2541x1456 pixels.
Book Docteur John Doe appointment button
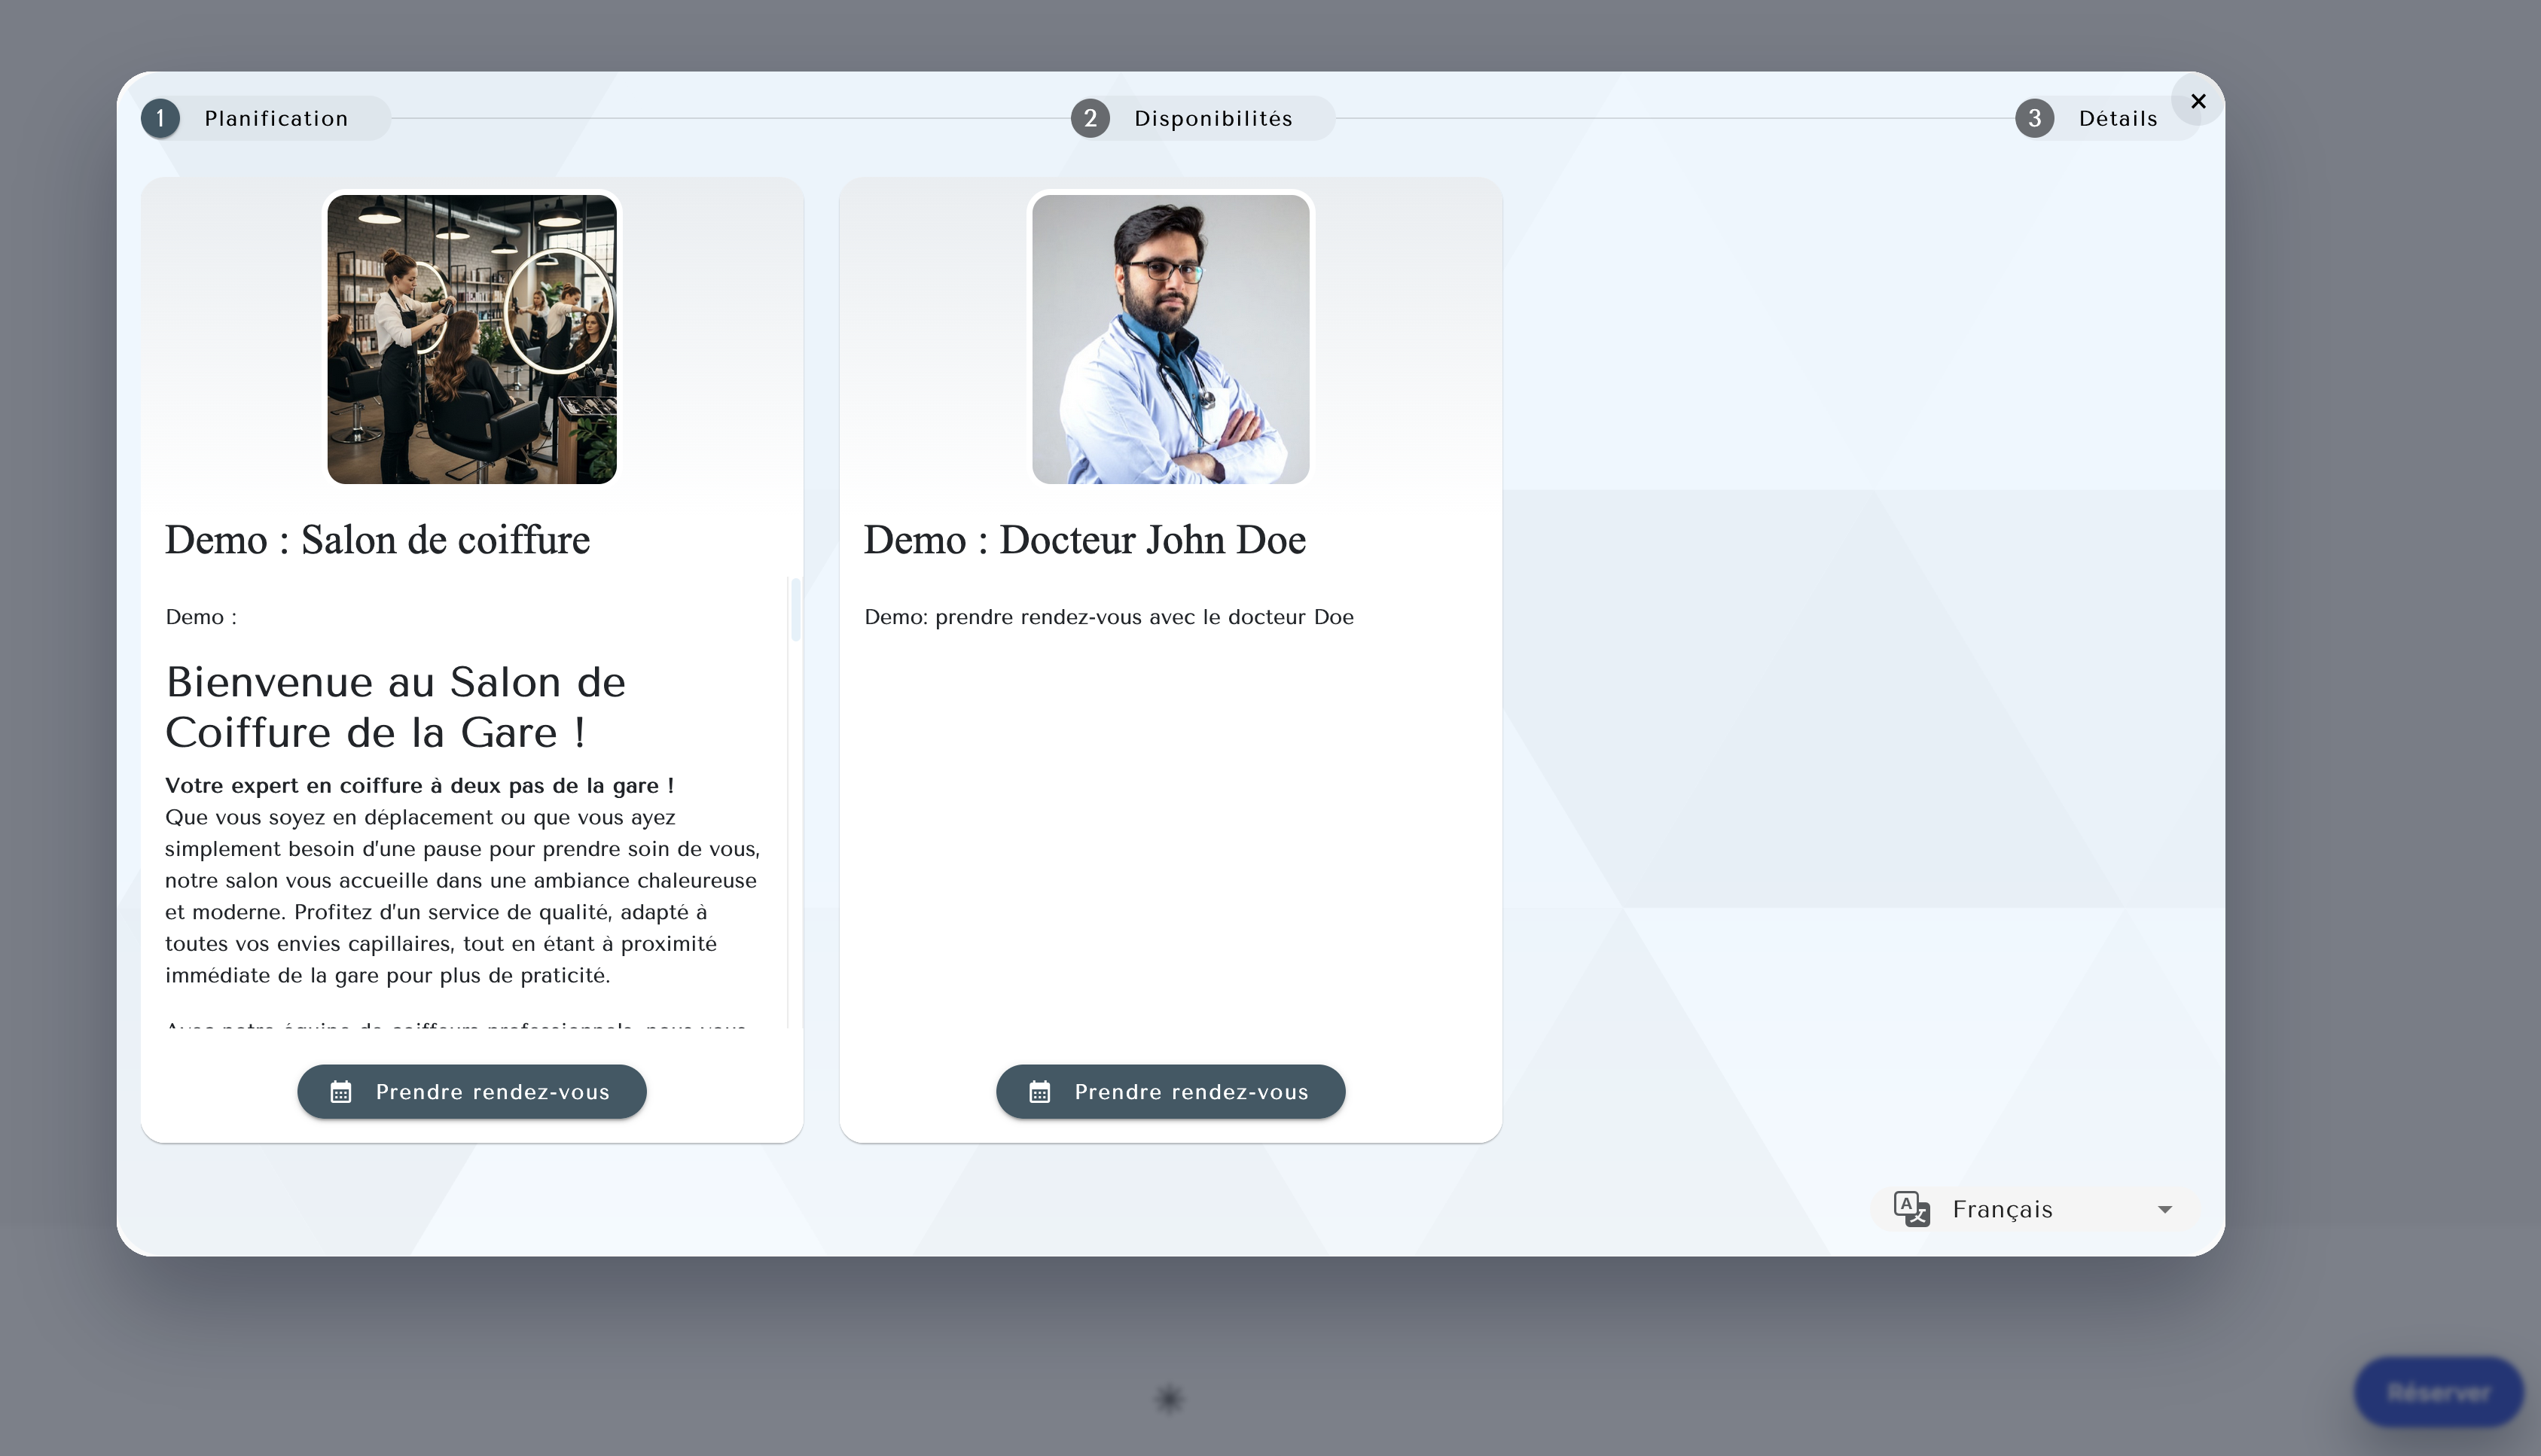[x=1191, y=1092]
